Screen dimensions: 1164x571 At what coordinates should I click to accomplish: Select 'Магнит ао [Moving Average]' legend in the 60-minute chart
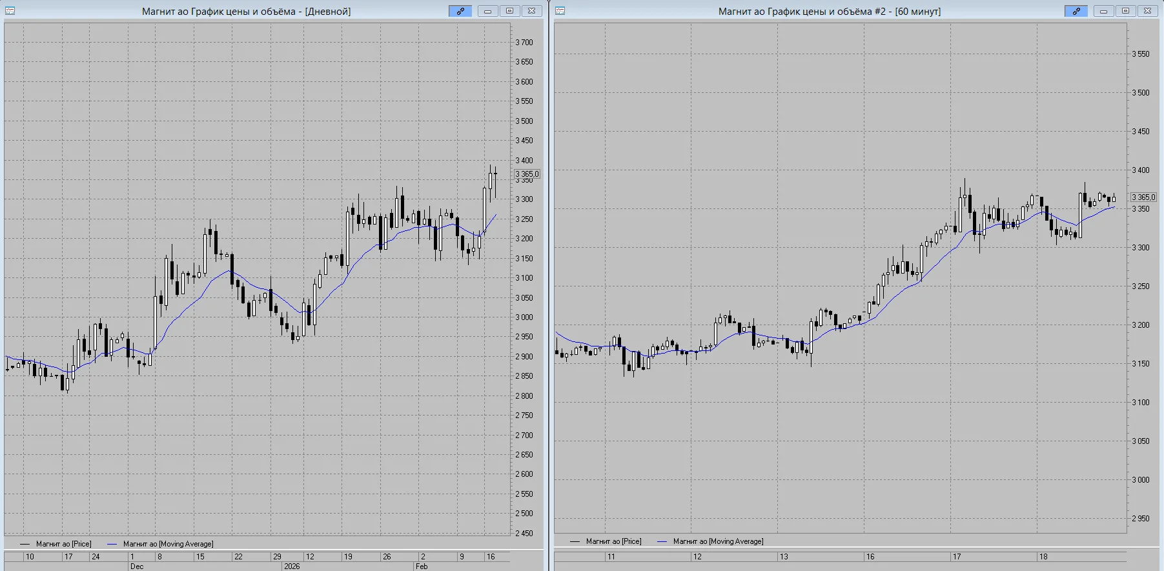[718, 541]
